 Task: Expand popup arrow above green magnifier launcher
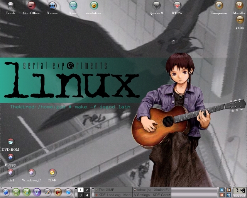pyautogui.click(x=12, y=188)
